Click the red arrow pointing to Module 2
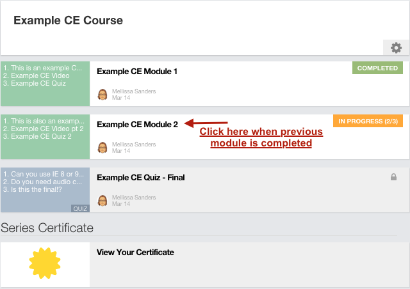This screenshot has height=289, width=410. (206, 123)
